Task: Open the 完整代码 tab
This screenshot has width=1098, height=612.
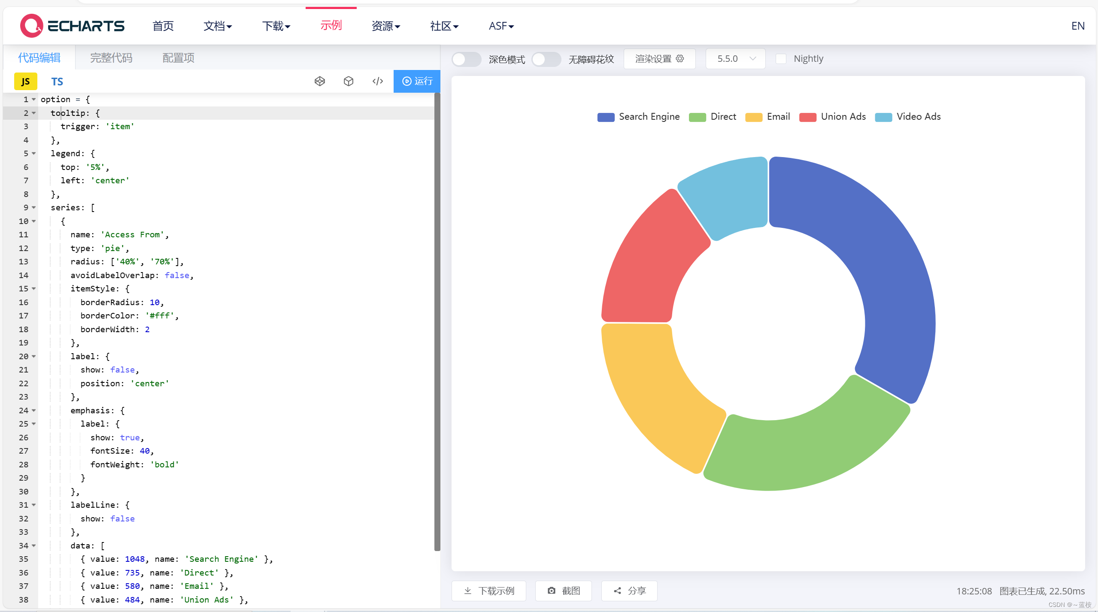Action: point(111,58)
